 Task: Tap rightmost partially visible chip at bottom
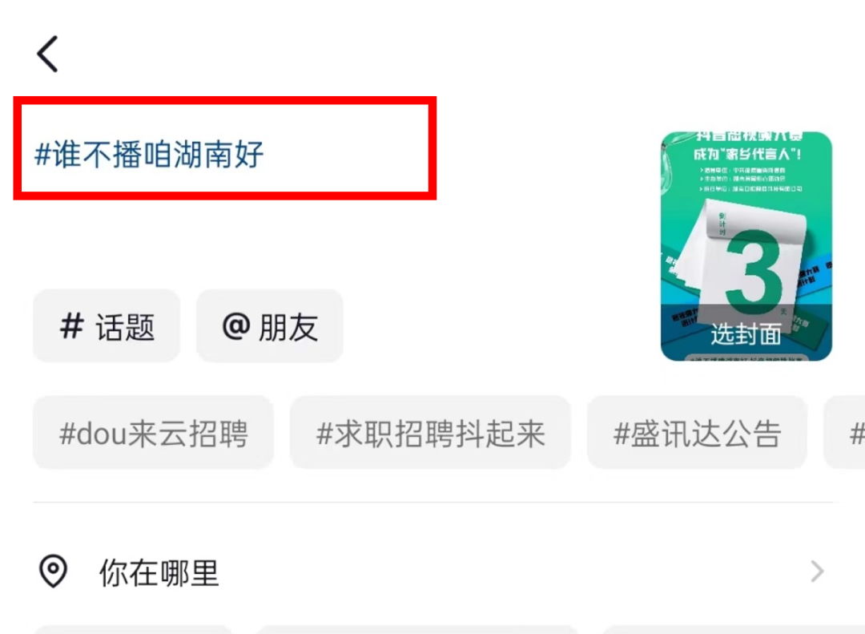(734, 629)
